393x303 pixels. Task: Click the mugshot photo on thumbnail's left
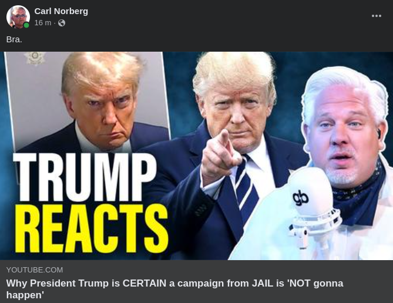pyautogui.click(x=88, y=102)
